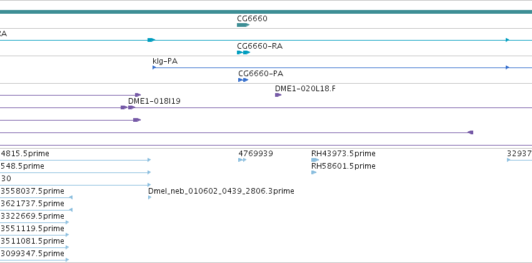Image resolution: width=532 pixels, height=263 pixels.
Task: Select the thick teal exon on long transcript
Action: pos(151,40)
